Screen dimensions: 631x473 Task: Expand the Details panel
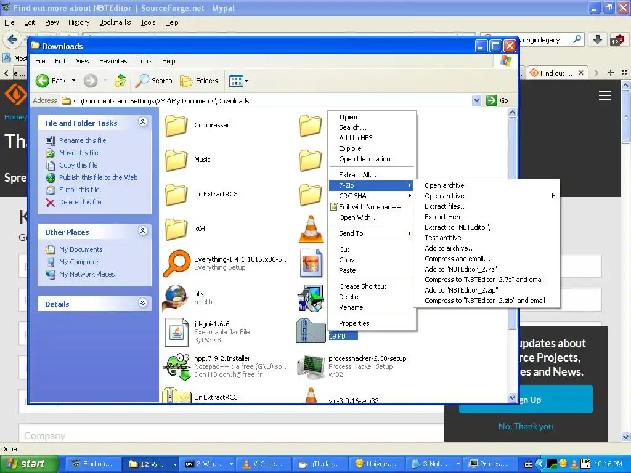[x=142, y=302]
